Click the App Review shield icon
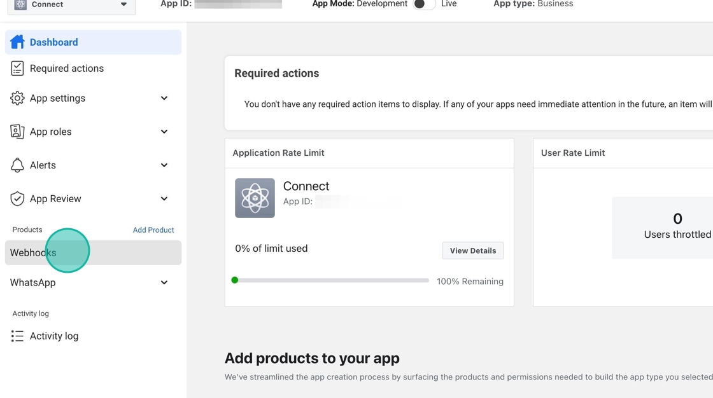The height and width of the screenshot is (398, 713). (x=17, y=198)
